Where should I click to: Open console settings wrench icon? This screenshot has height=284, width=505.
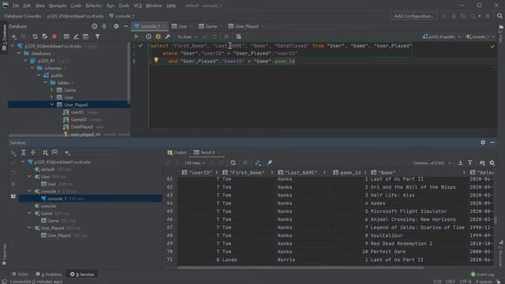(x=167, y=37)
